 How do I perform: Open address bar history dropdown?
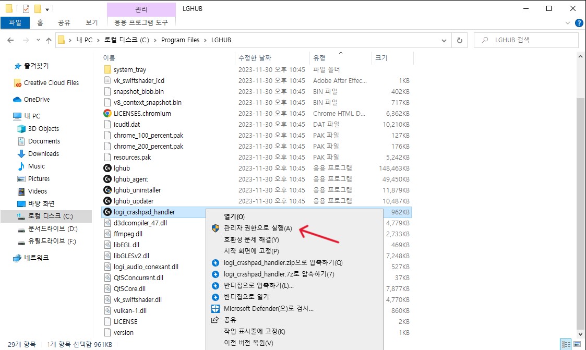[x=444, y=40]
